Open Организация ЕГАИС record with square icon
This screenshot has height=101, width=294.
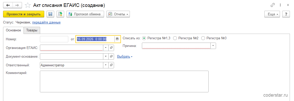111,48
